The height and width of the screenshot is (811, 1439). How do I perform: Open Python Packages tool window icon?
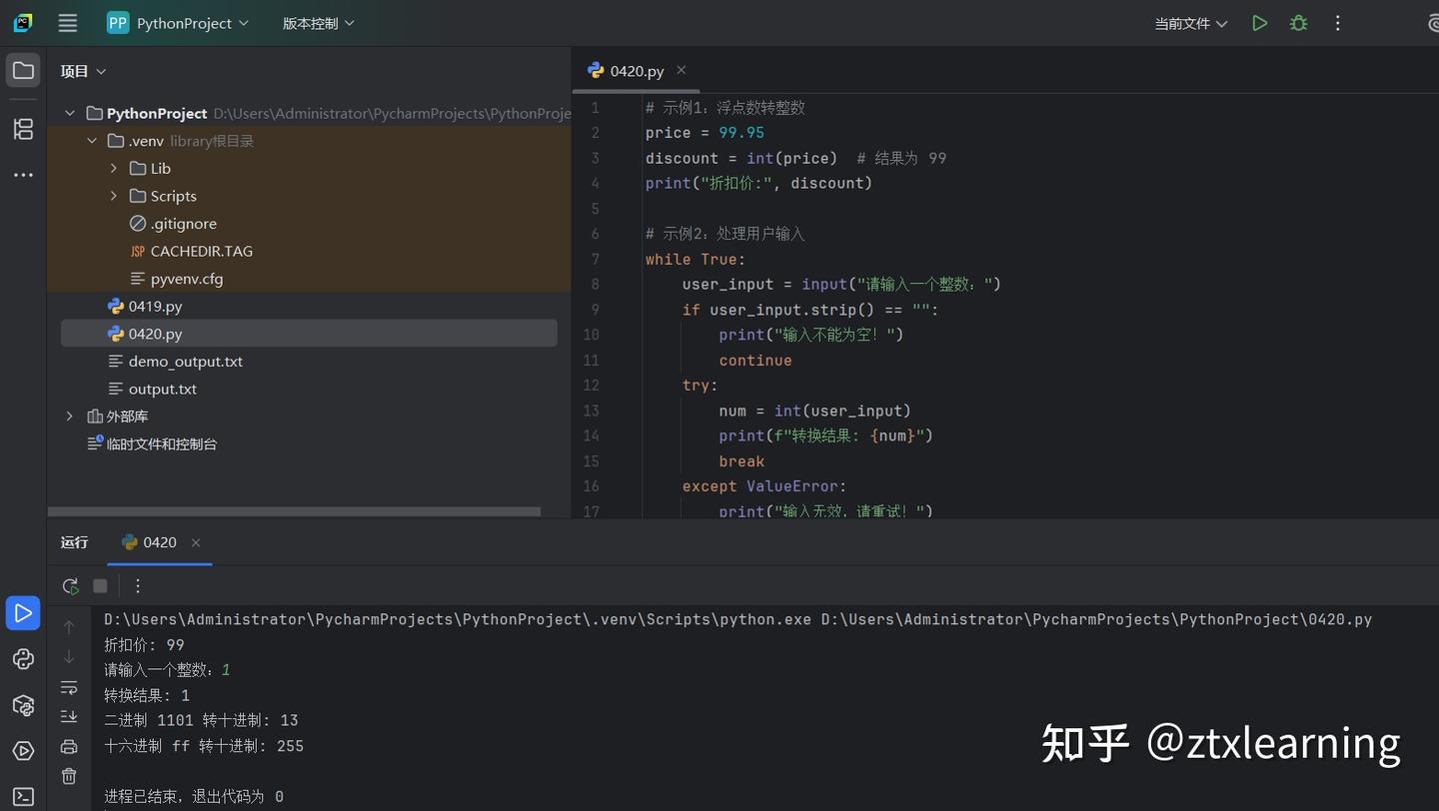23,705
